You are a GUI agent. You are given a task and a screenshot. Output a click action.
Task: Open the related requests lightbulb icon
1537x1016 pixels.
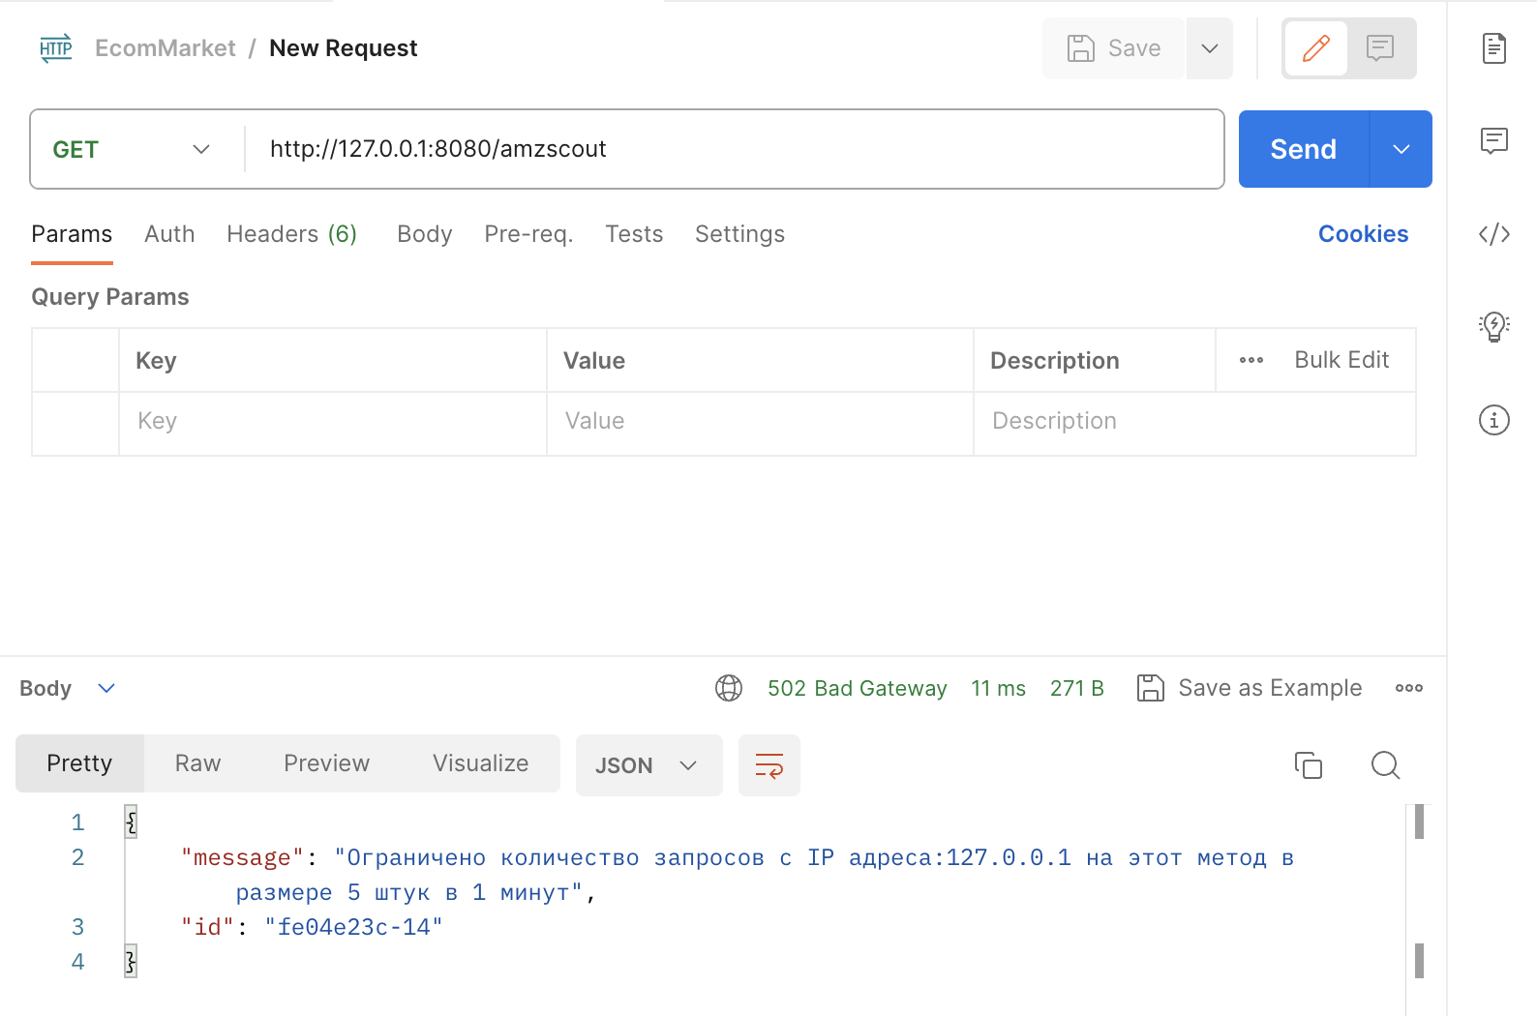(1494, 326)
